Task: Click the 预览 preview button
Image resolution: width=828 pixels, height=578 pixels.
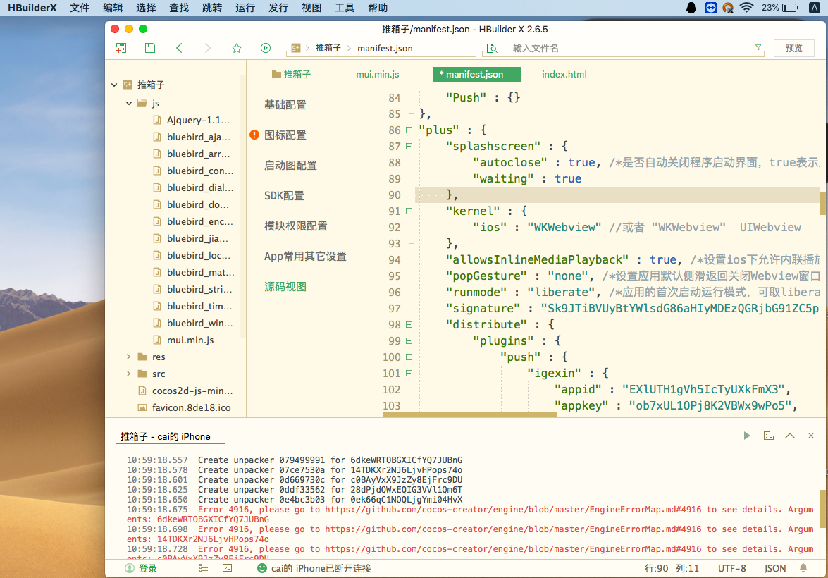Action: tap(793, 48)
